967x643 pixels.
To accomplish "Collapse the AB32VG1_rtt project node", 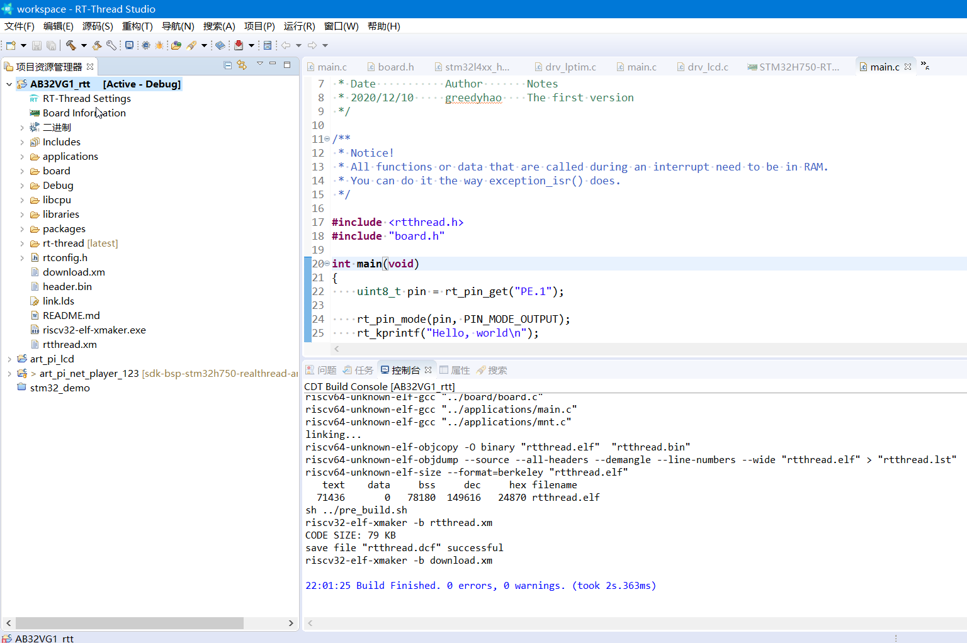I will point(9,84).
